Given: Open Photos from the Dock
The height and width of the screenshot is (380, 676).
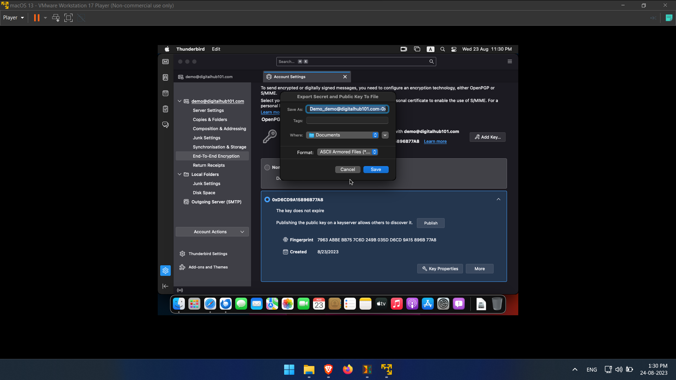Looking at the screenshot, I should [x=288, y=304].
